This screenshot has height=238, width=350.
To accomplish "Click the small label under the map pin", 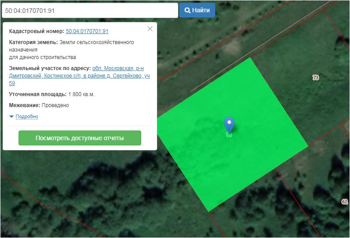I will [x=229, y=134].
